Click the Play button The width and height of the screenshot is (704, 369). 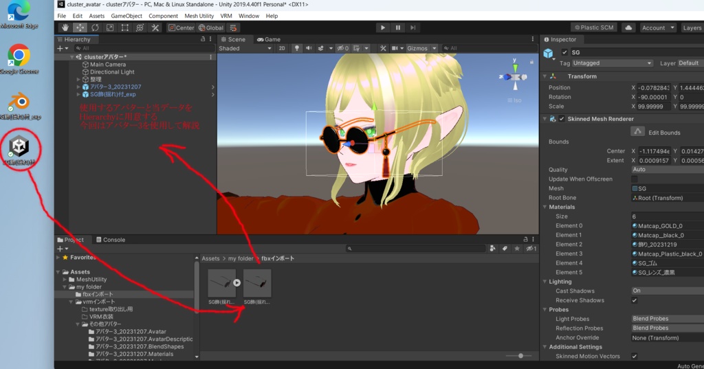382,28
